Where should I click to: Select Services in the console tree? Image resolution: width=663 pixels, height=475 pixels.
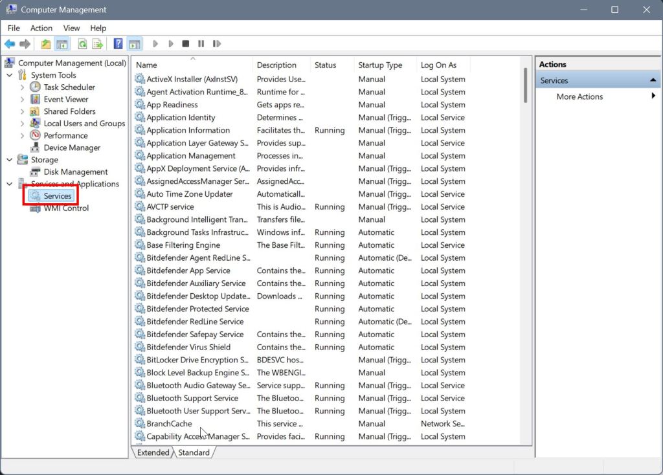coord(58,196)
